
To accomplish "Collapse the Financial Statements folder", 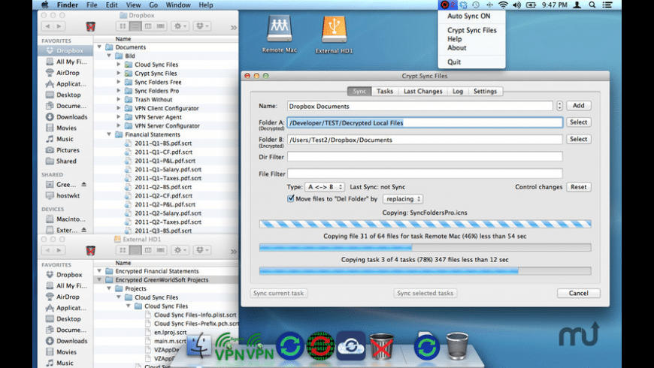I will pyautogui.click(x=109, y=134).
